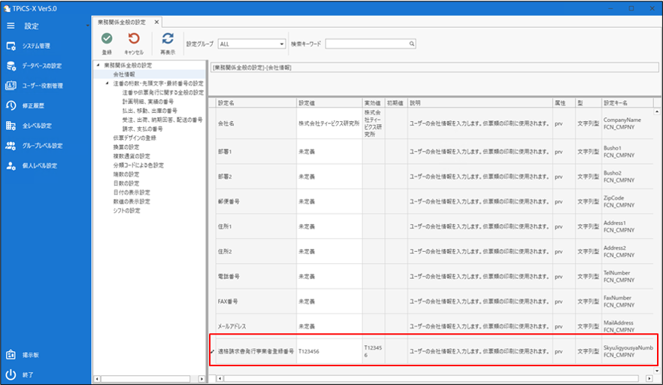Open 全レベル設定 in the sidebar
663x385 pixels.
pos(37,126)
